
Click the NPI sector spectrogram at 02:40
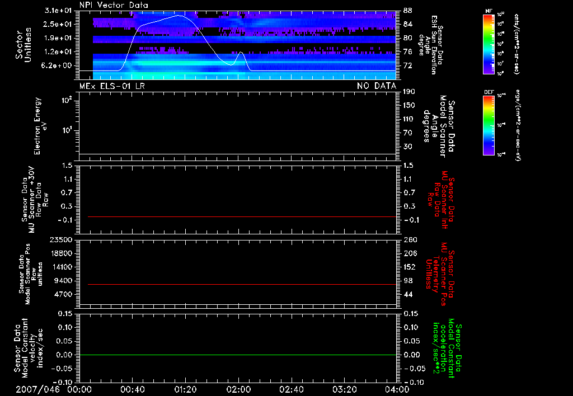(x=291, y=45)
